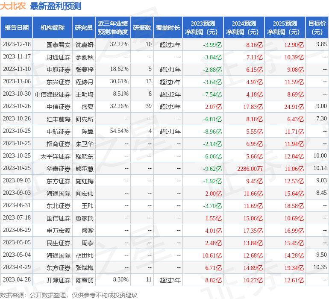Click the 2023预测净利润 column header
This screenshot has height=299, width=329.
coord(203,28)
